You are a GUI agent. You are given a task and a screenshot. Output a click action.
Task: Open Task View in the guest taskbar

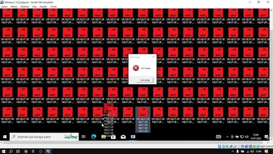point(84,137)
